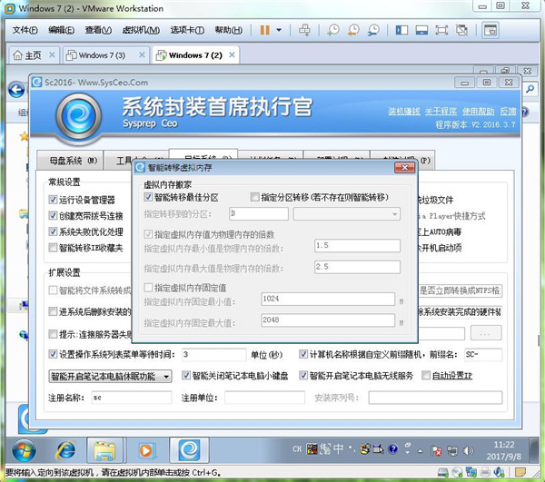Click 反馈 link

pyautogui.click(x=508, y=111)
